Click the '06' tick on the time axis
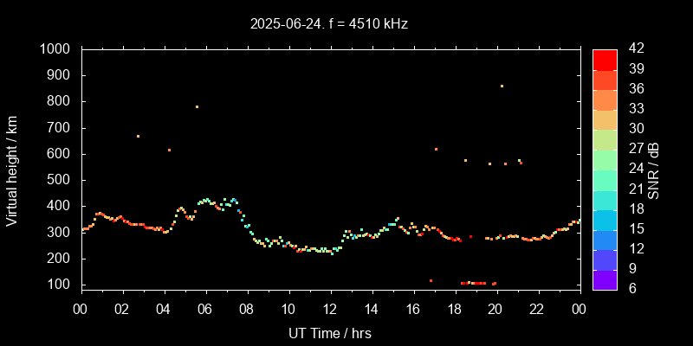The width and height of the screenshot is (693, 346). pyautogui.click(x=205, y=309)
